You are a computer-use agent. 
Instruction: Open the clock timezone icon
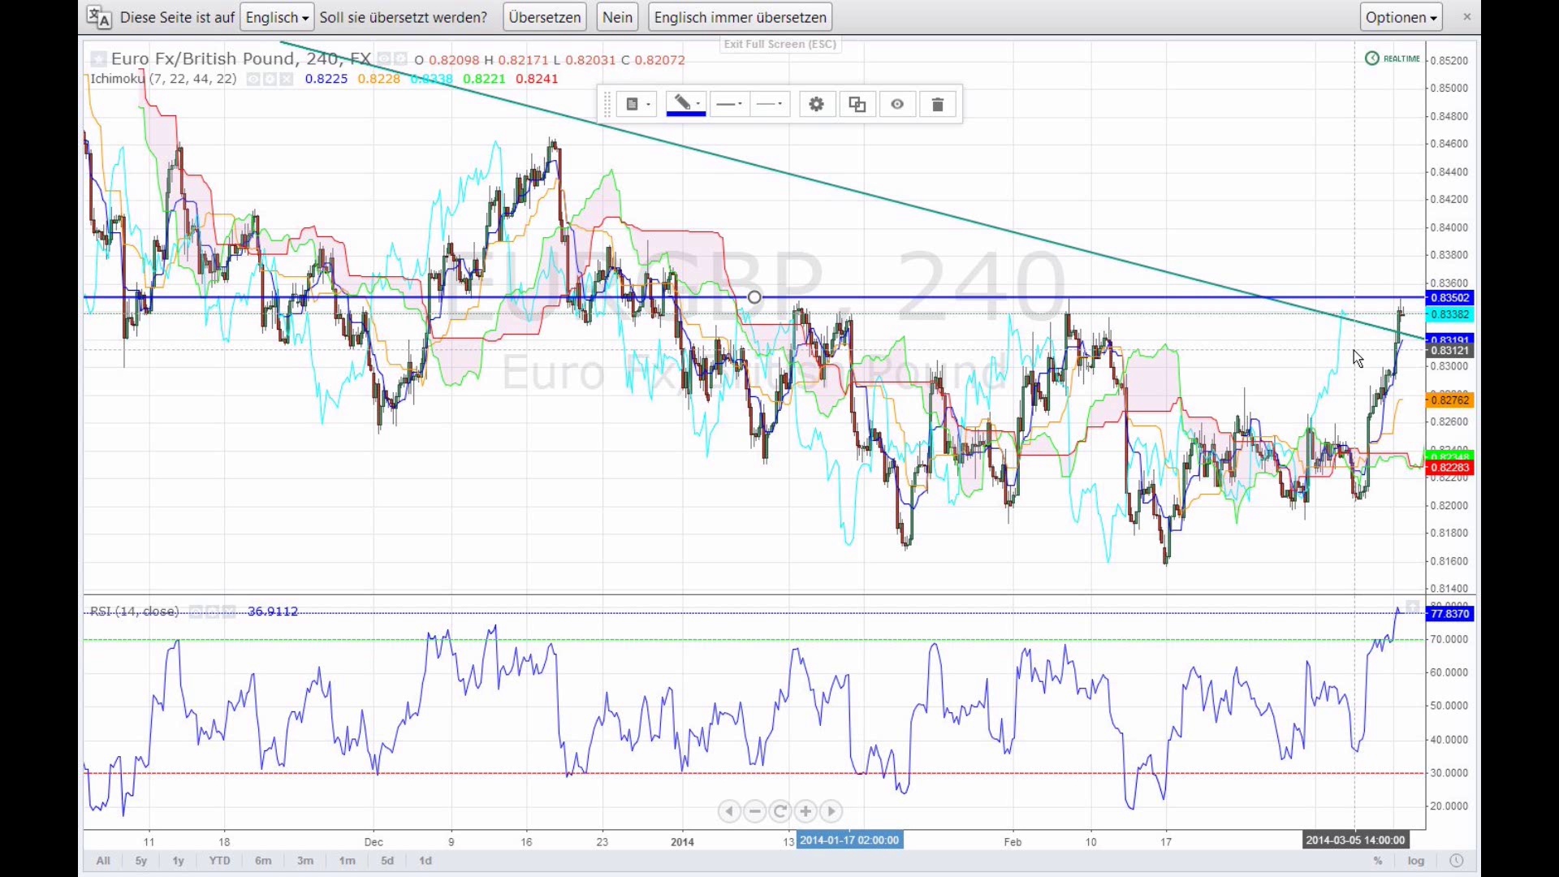click(x=1457, y=861)
